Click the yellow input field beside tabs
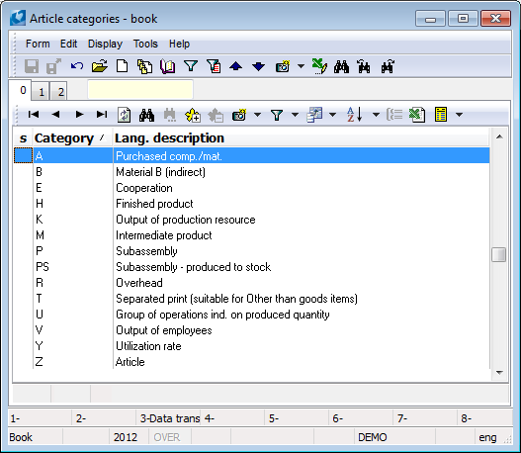This screenshot has width=521, height=453. 140,89
